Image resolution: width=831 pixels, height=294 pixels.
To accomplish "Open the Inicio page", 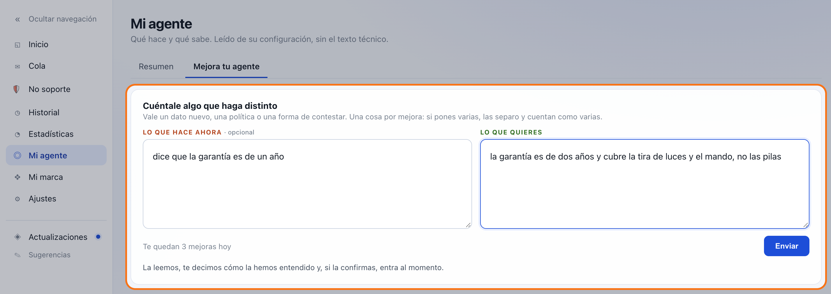I will 56,45.
